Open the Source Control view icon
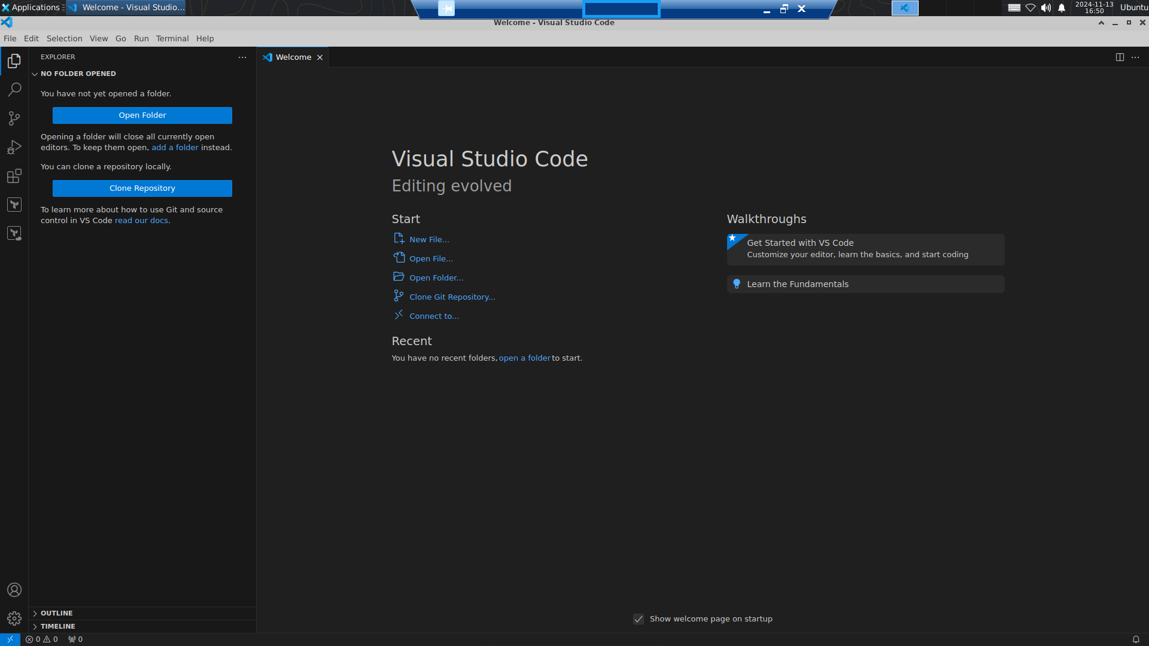Image resolution: width=1149 pixels, height=646 pixels. click(14, 118)
